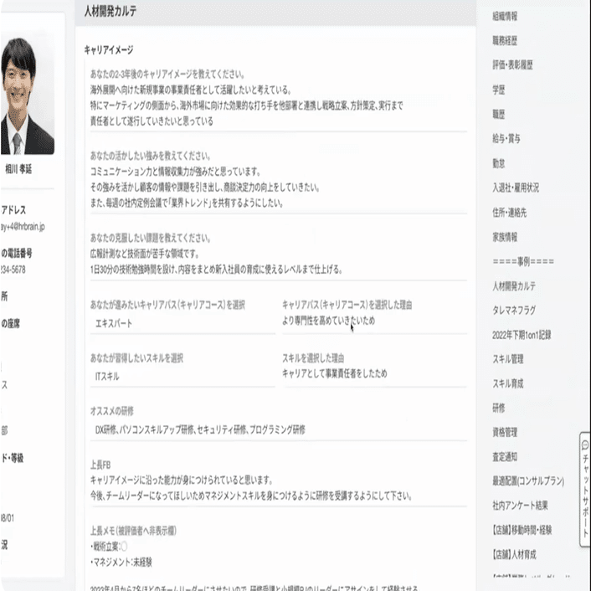This screenshot has height=591, width=591.
Task: Select 【店舗】人材育成 item
Action: 514,554
